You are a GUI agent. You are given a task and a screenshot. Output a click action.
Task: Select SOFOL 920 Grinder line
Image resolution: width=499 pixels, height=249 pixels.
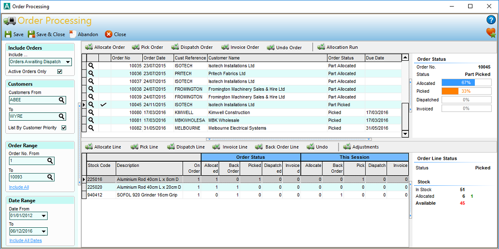245,195
